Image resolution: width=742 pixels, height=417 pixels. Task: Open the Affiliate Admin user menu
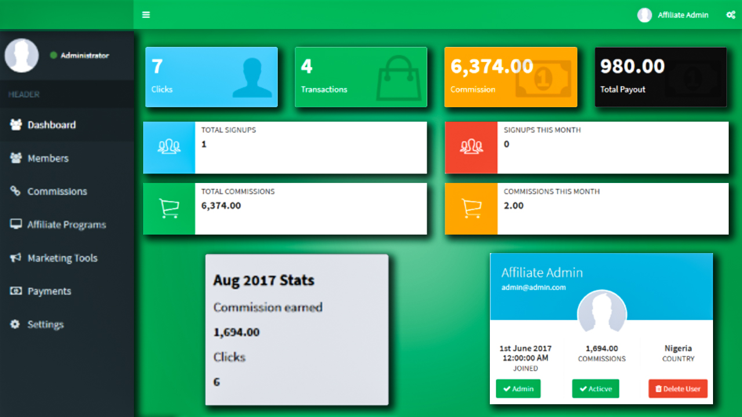point(674,15)
